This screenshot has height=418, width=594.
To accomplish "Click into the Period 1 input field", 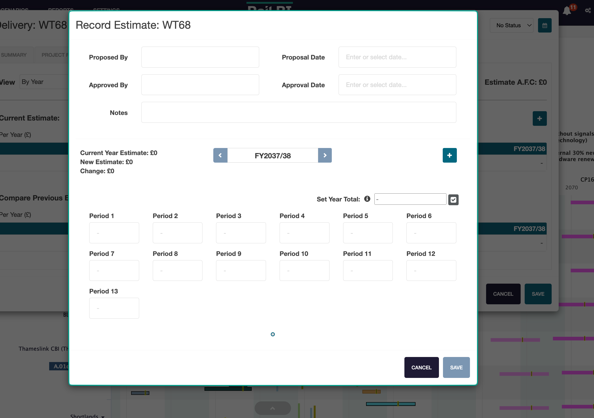I will (x=114, y=233).
